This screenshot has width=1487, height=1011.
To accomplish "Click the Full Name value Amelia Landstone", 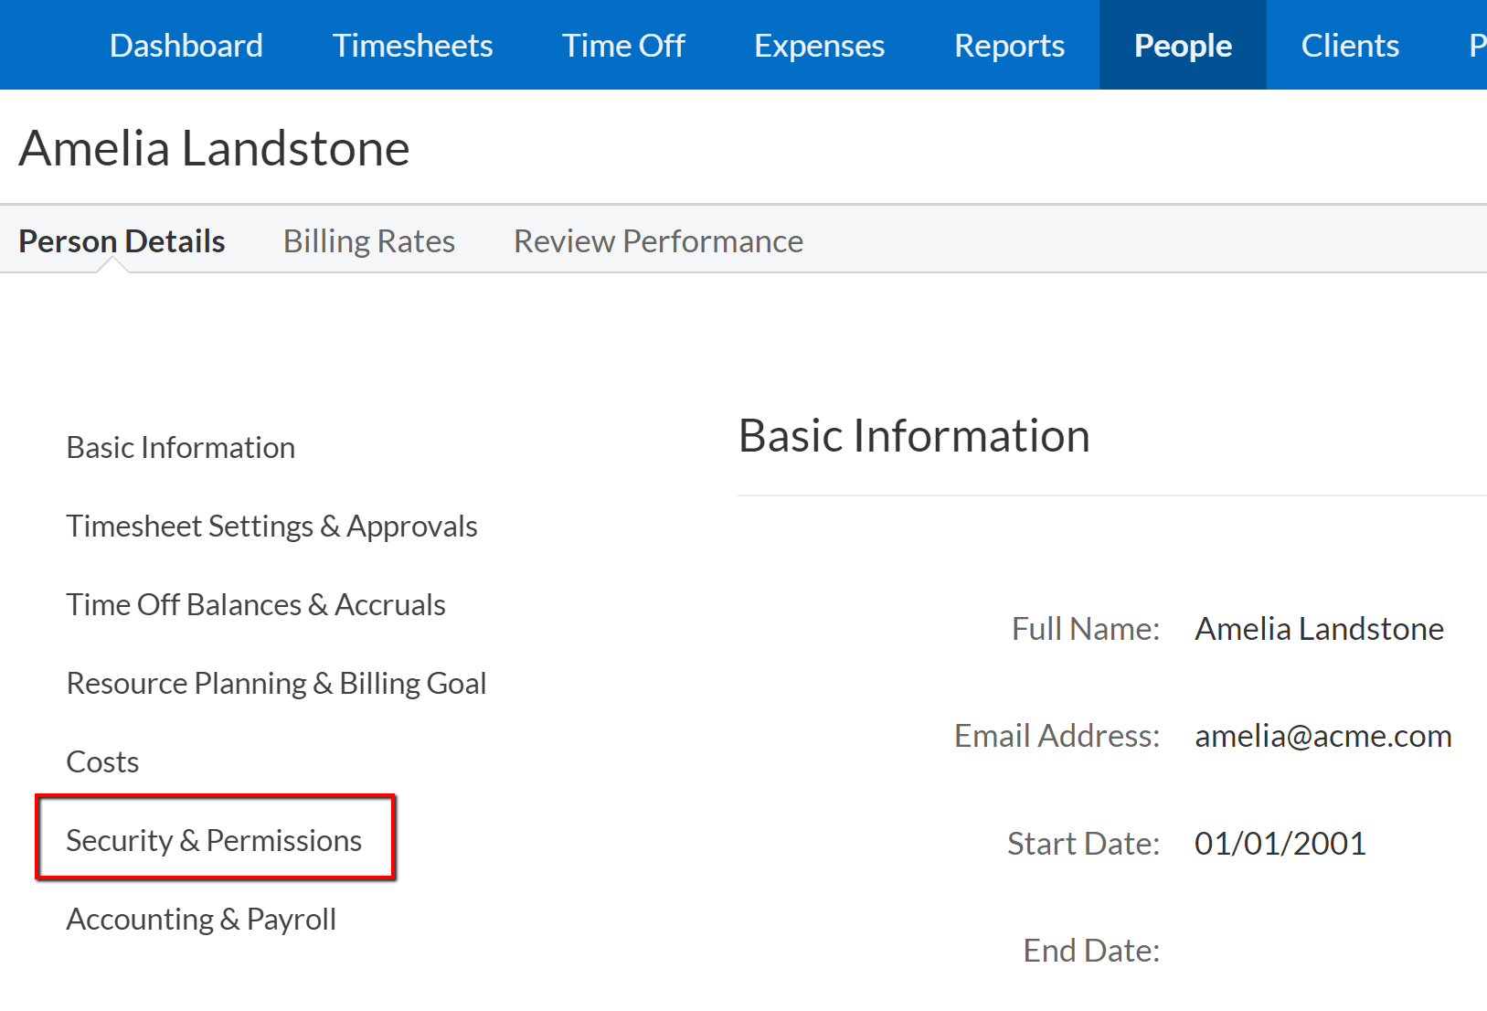I will click(x=1319, y=629).
